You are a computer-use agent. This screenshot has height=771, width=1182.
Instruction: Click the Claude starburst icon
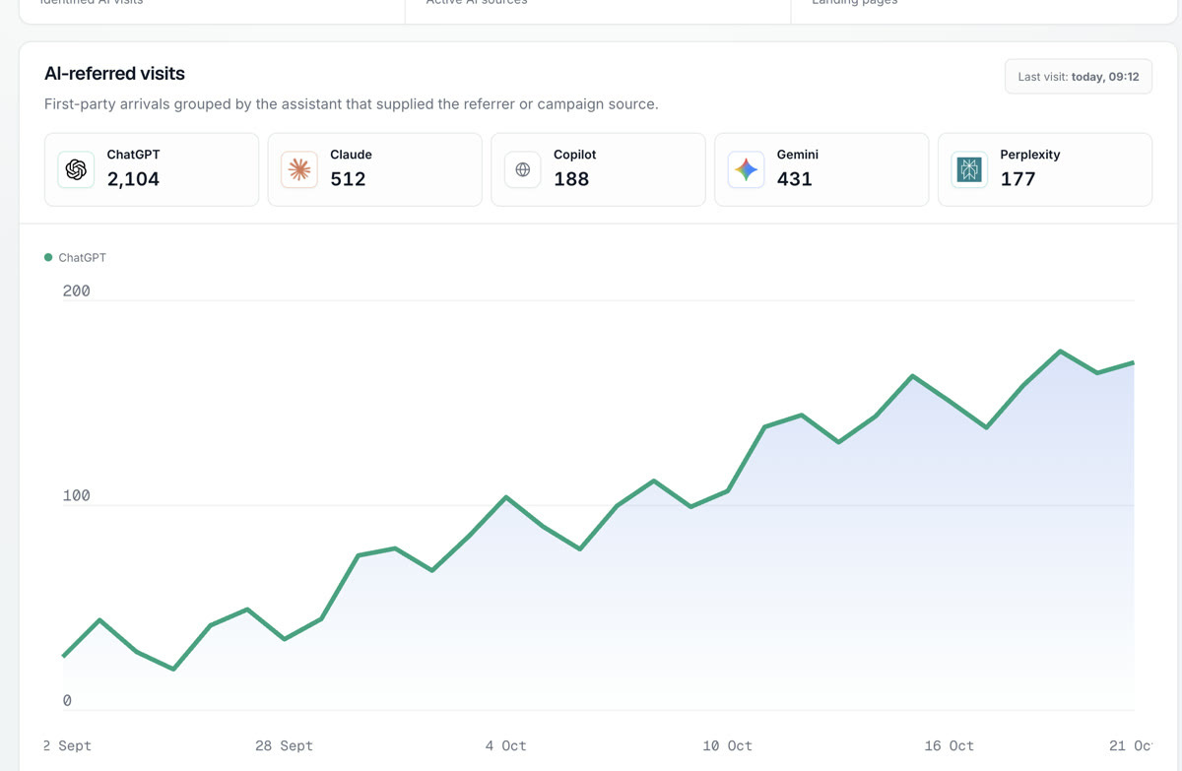pos(299,169)
